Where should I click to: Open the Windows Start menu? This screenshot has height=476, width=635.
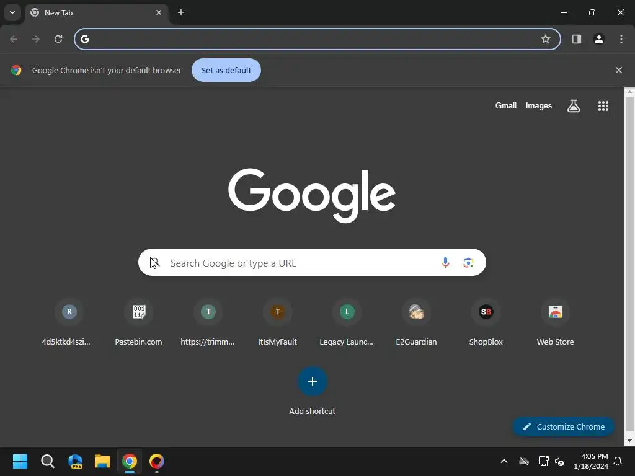20,461
